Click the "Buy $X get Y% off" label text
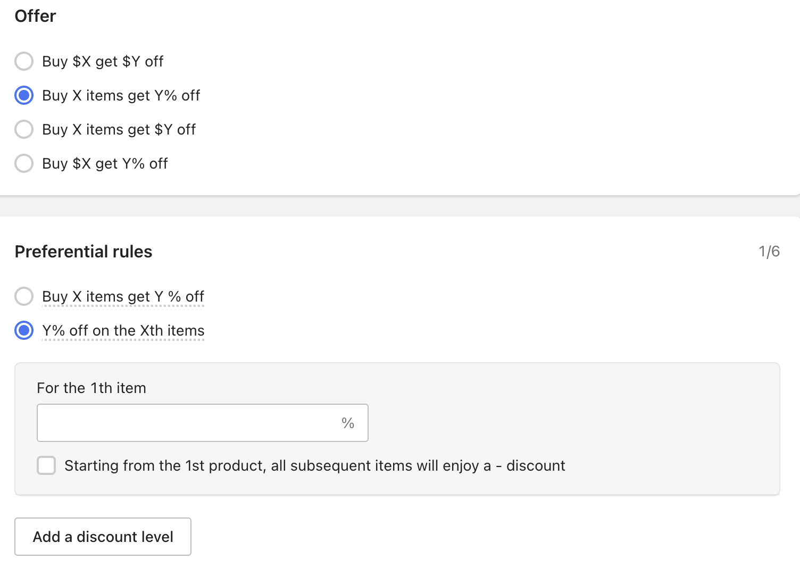The width and height of the screenshot is (800, 568). [x=105, y=163]
